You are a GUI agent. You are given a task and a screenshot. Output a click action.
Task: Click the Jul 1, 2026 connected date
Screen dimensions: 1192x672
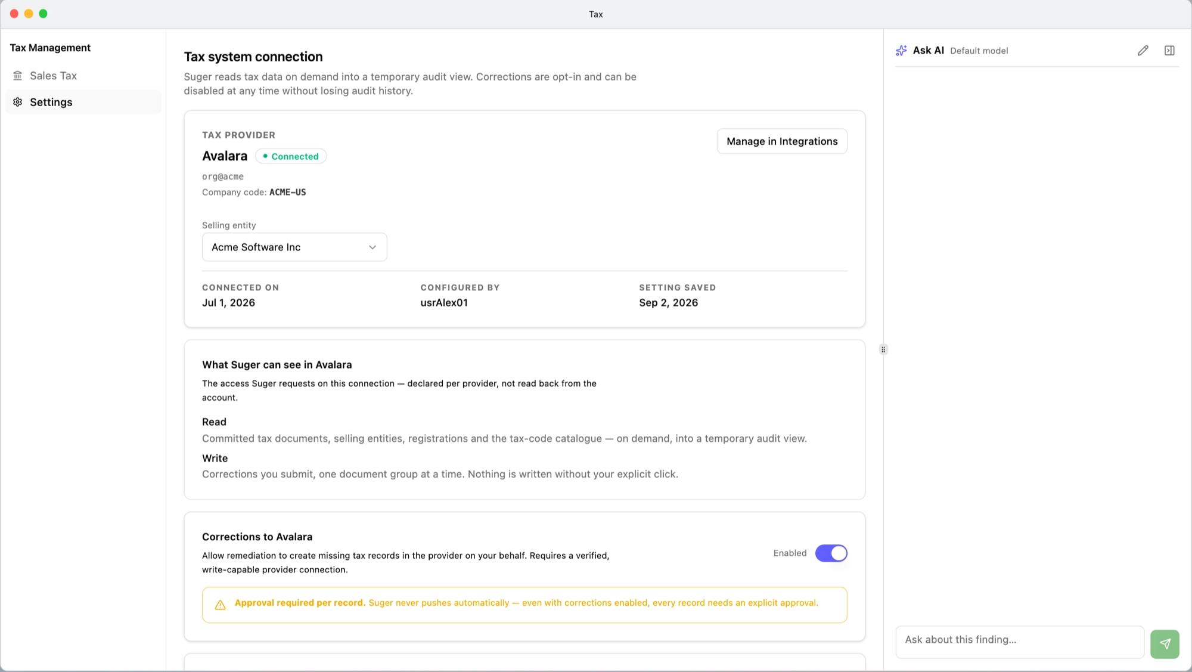point(228,302)
